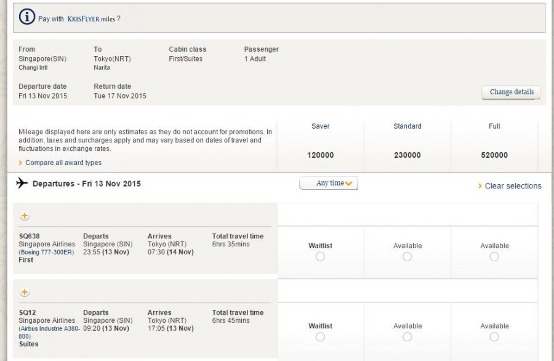Open the Any time dropdown
554x361 pixels.
click(328, 184)
